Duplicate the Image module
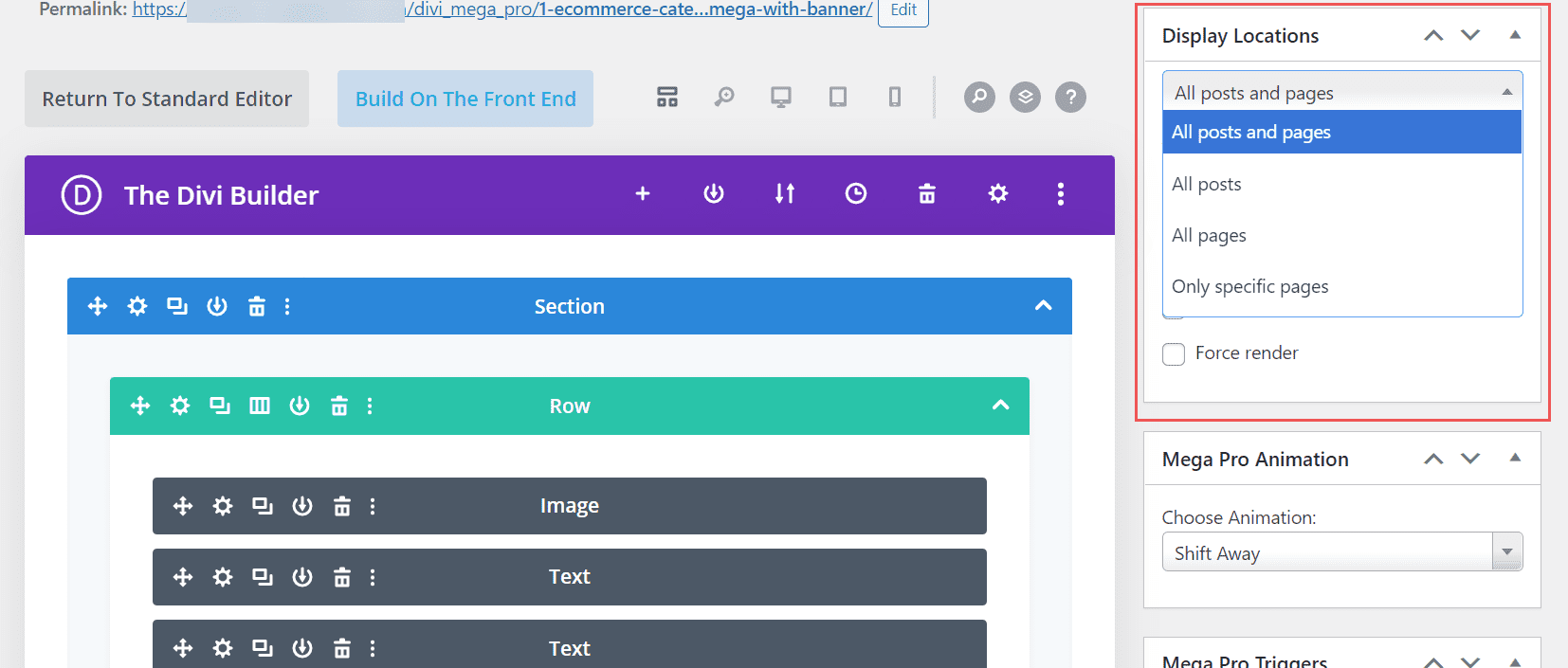This screenshot has height=668, width=1568. (x=263, y=506)
